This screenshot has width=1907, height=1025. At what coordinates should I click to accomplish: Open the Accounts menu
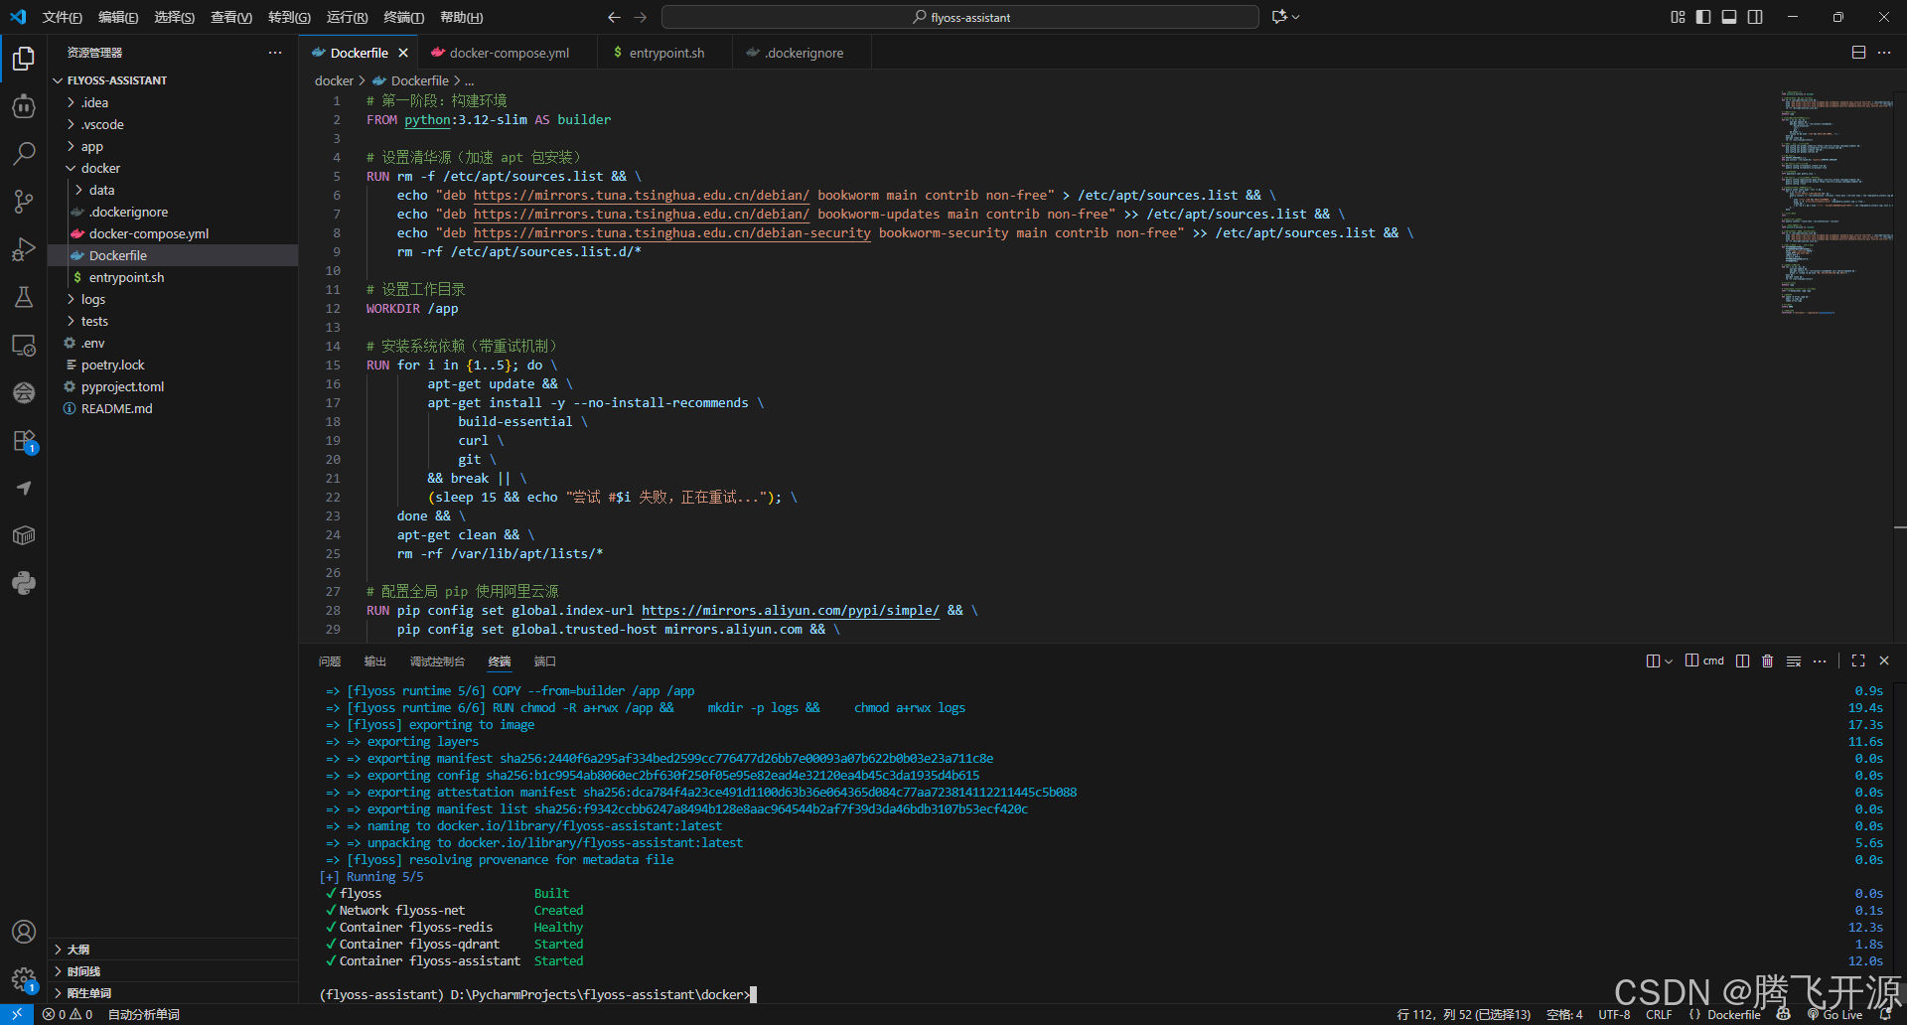coord(24,932)
